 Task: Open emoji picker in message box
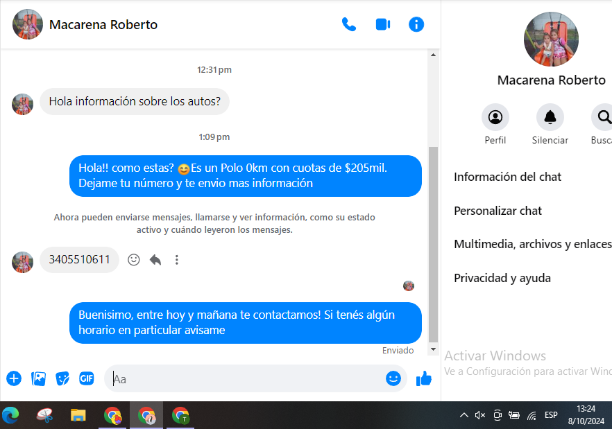(393, 378)
